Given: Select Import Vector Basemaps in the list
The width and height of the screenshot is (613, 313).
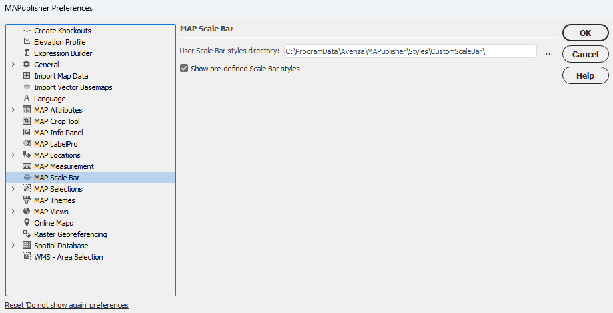Looking at the screenshot, I should click(73, 87).
